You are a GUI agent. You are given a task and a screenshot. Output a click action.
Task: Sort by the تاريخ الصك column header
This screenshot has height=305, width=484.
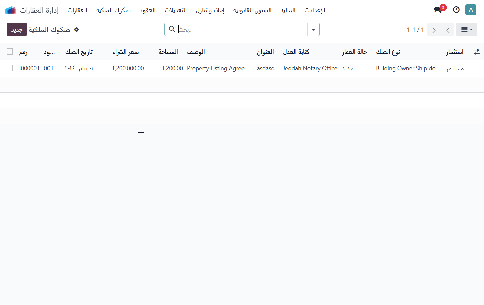pyautogui.click(x=79, y=52)
